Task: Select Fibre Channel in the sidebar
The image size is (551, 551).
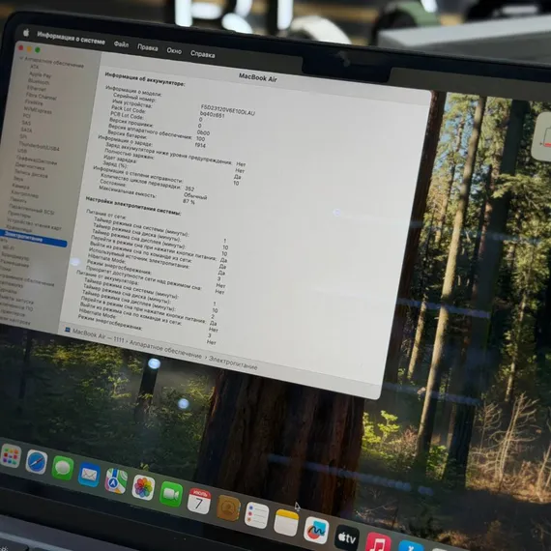Action: (42, 96)
